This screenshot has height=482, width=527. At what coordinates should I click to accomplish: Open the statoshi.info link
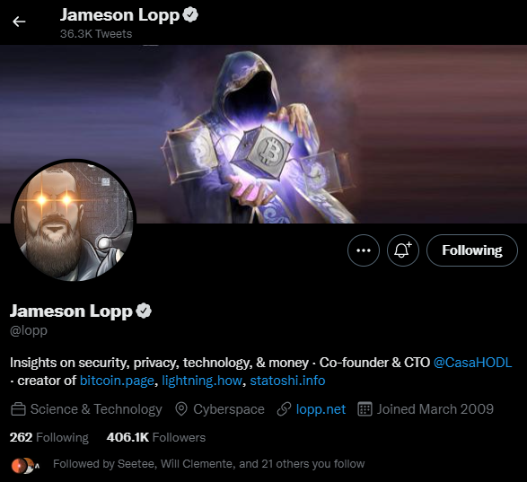287,381
